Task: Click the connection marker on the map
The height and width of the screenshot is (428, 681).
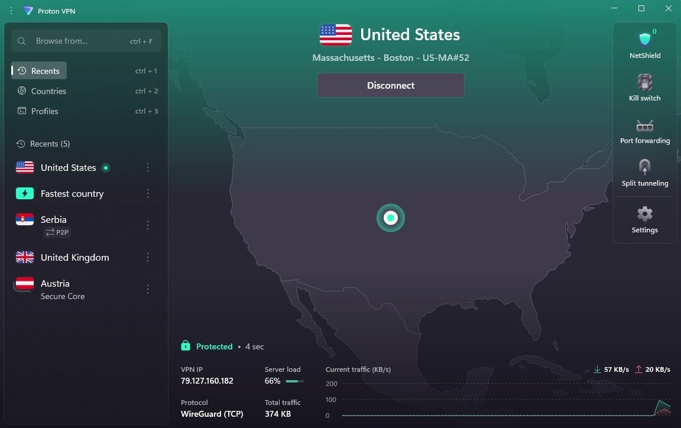Action: (x=390, y=218)
